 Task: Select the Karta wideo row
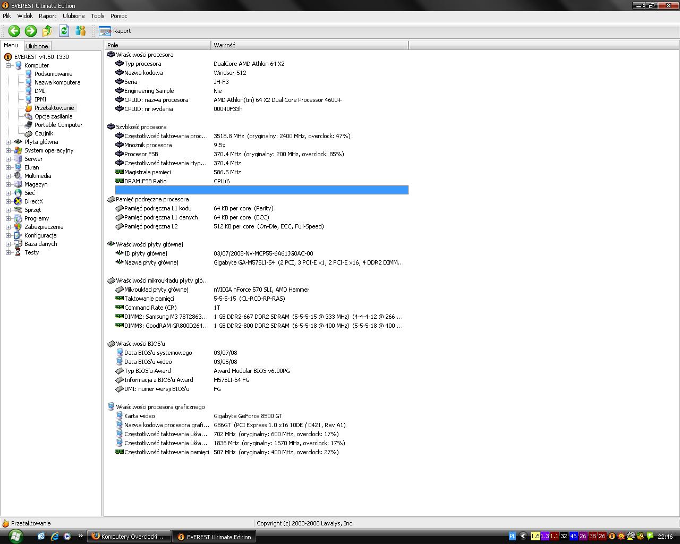pyautogui.click(x=261, y=416)
